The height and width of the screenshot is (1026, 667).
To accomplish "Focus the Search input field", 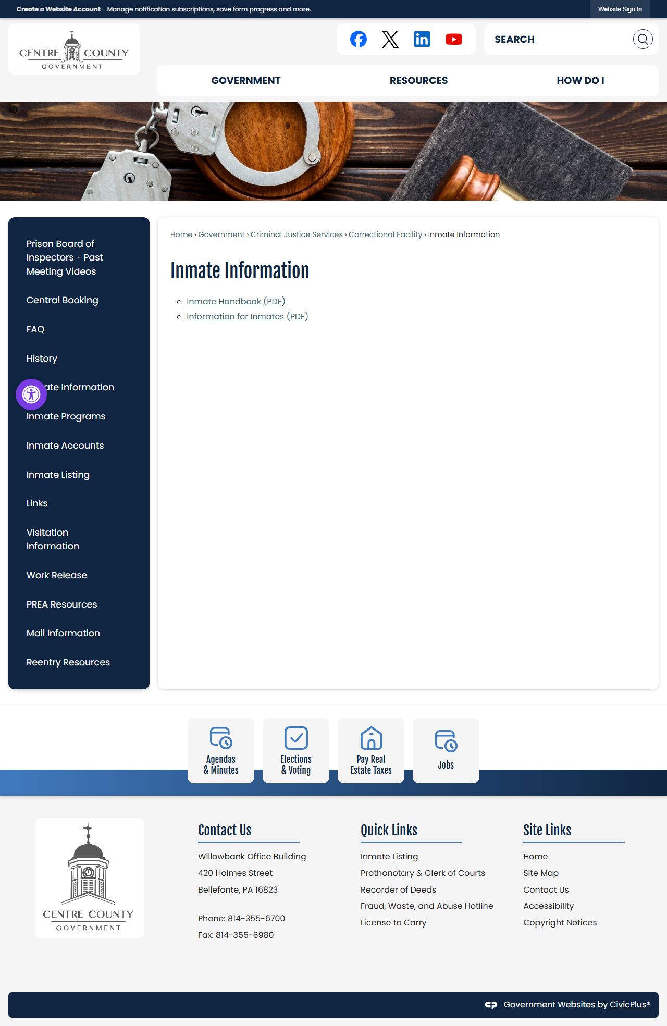I will (558, 39).
